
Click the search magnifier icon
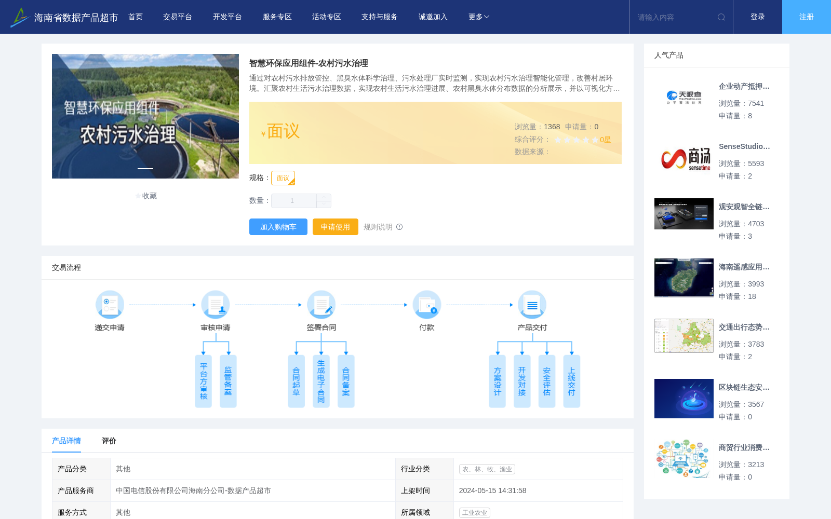721,17
